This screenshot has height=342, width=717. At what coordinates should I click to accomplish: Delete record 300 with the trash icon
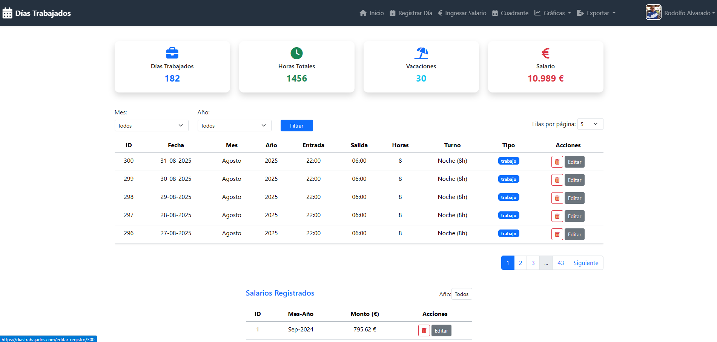(557, 162)
